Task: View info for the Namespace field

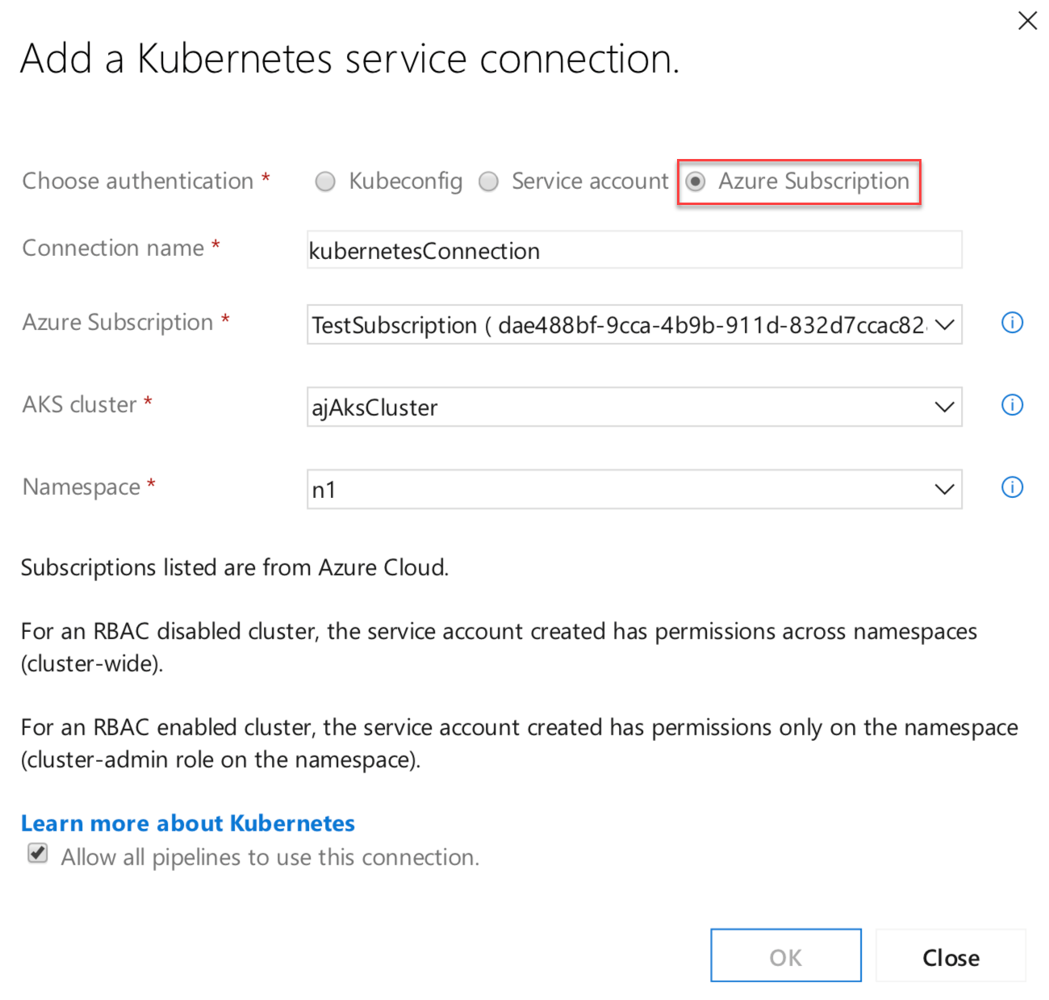Action: [x=1011, y=487]
